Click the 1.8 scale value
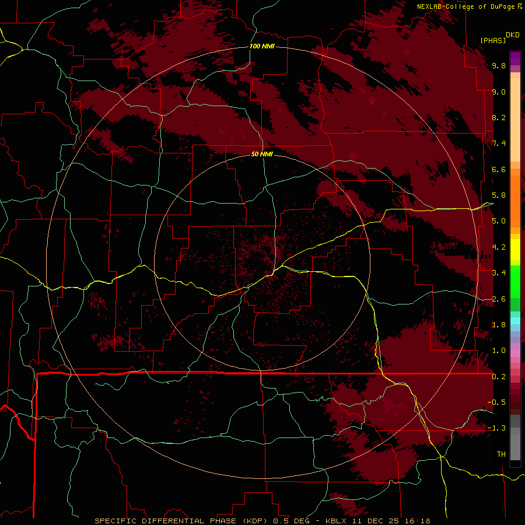Image resolution: width=525 pixels, height=525 pixels. pos(499,325)
